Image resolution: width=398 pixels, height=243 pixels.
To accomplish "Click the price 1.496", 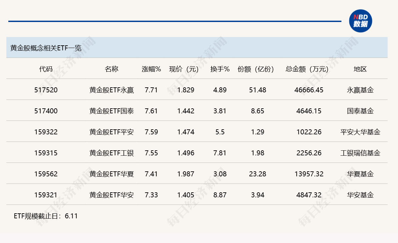I will click(186, 153).
